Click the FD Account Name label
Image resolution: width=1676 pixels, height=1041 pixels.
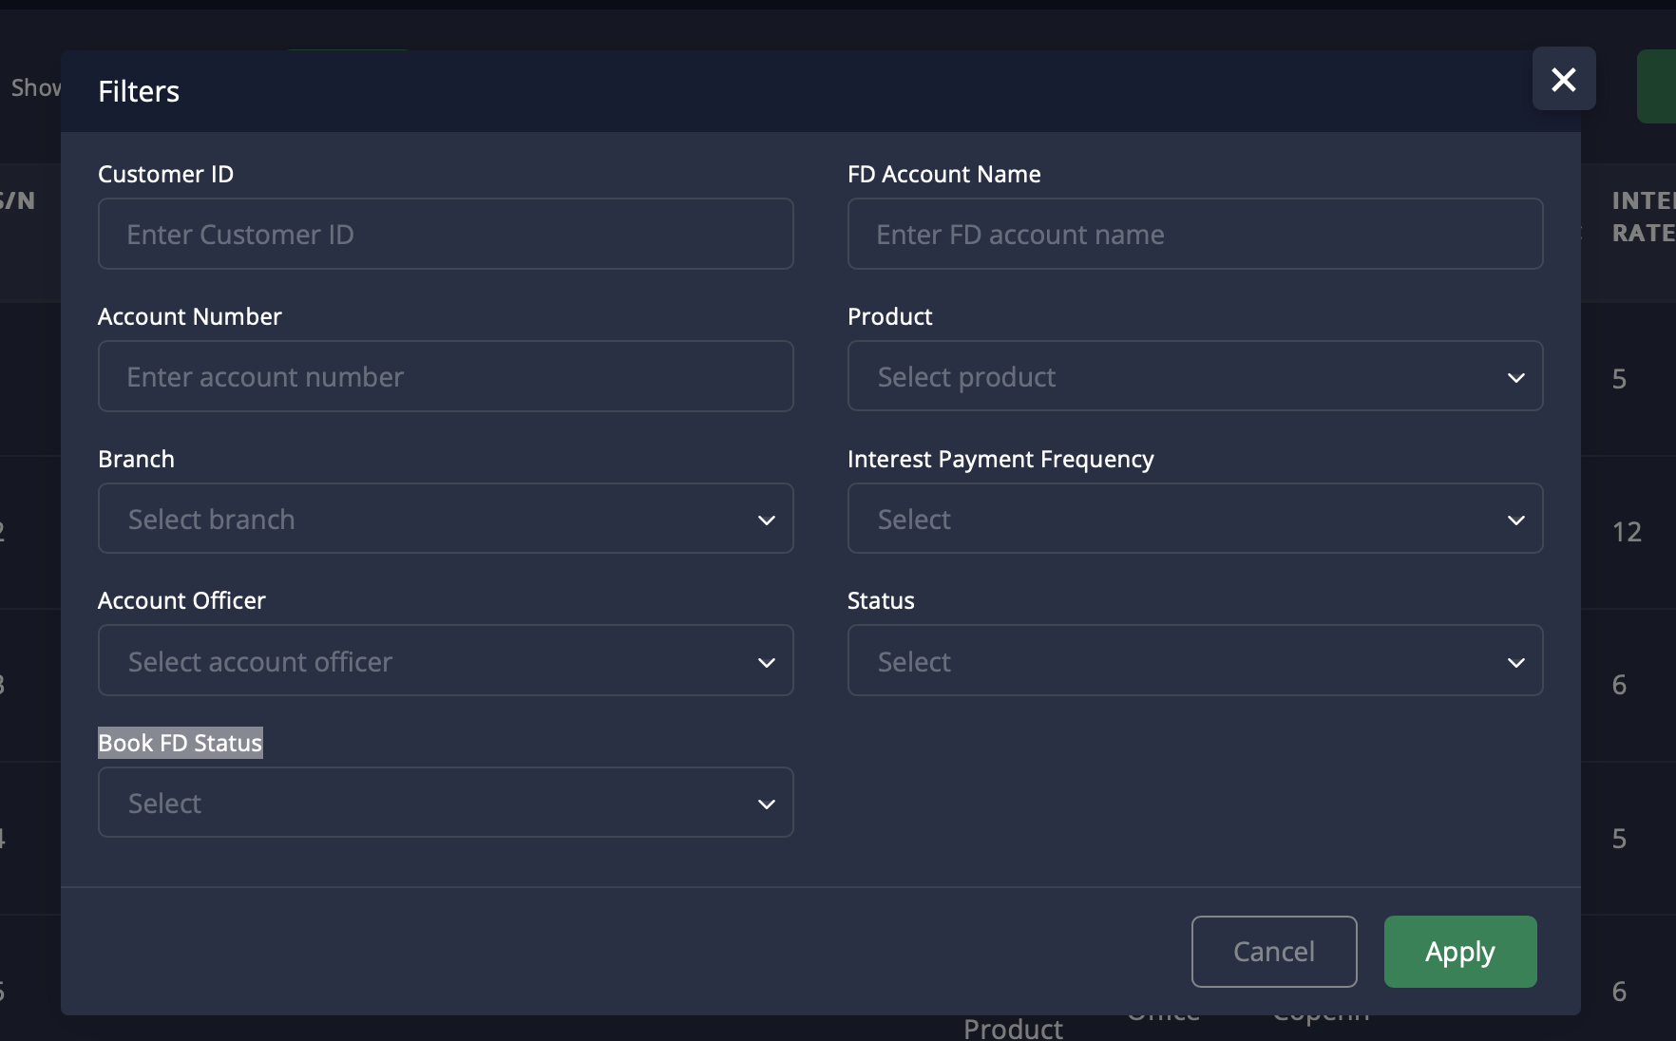point(943,174)
